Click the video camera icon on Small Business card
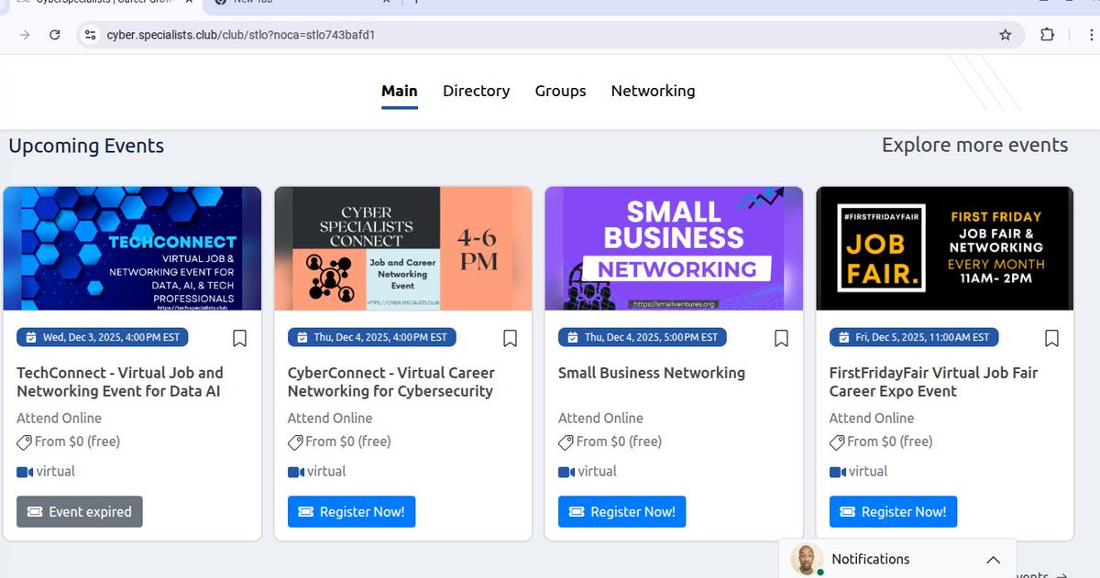Image resolution: width=1100 pixels, height=578 pixels. 566,472
